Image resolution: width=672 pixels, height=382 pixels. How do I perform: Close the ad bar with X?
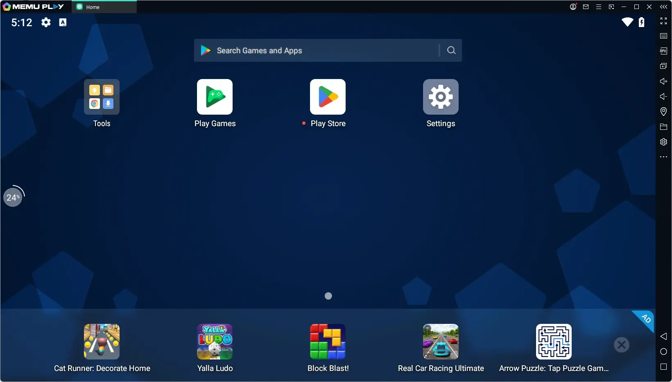coord(621,345)
